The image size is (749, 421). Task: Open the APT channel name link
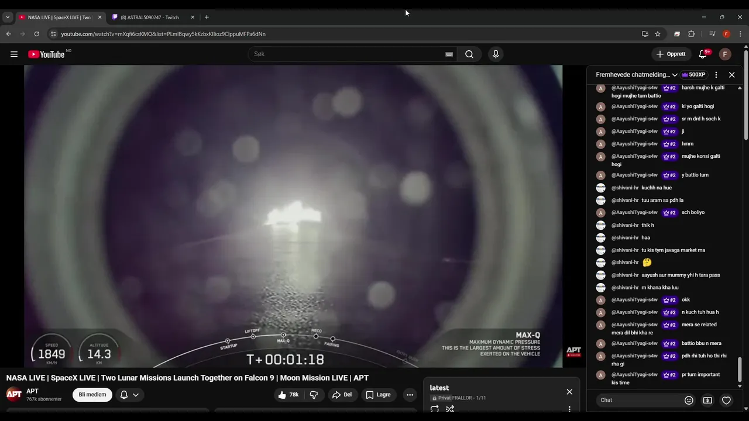[32, 391]
